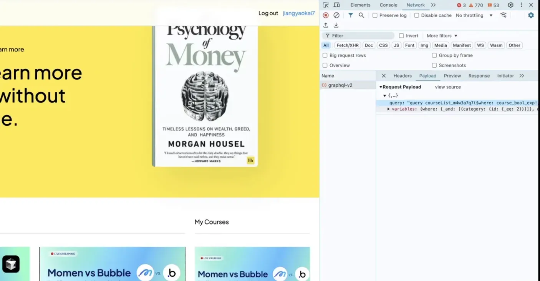Expand the variables object triangle
The height and width of the screenshot is (281, 540).
coord(389,109)
